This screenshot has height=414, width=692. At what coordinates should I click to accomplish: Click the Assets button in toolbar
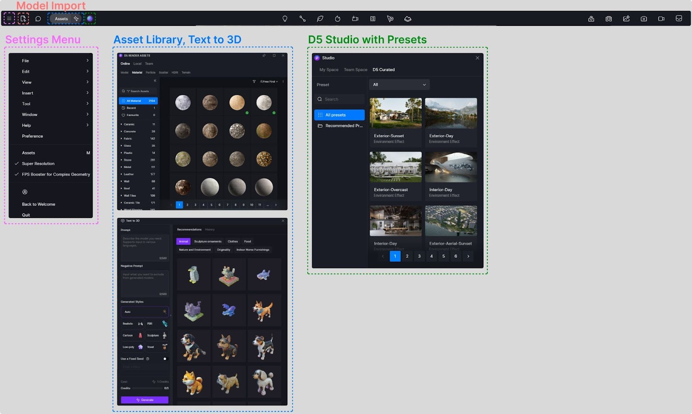(x=61, y=19)
